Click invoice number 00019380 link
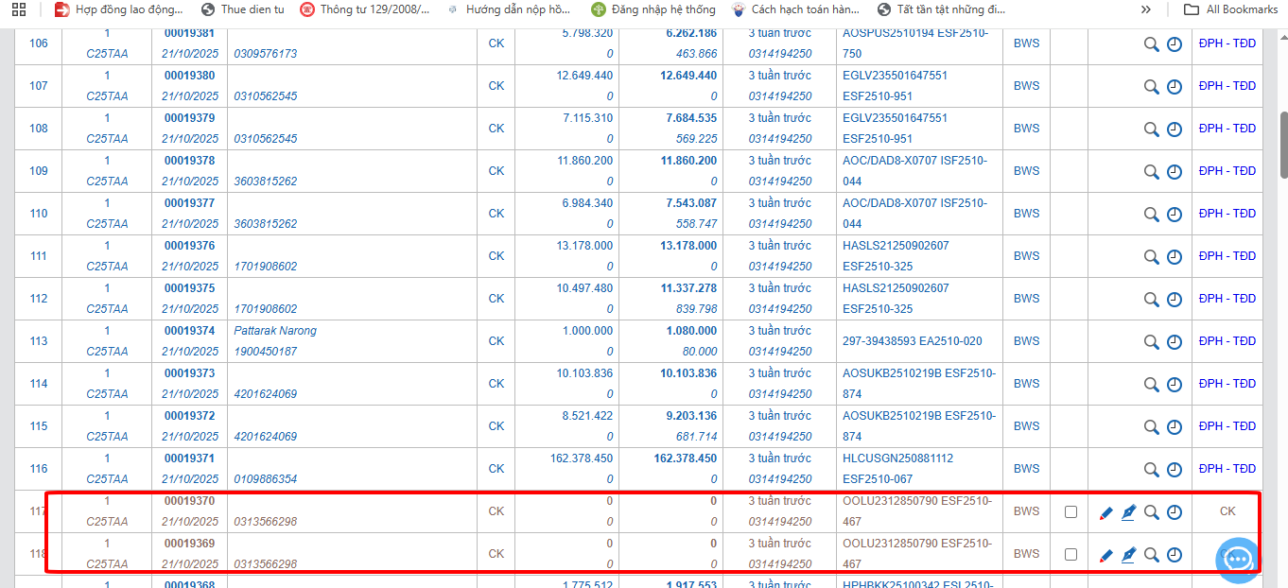 (189, 76)
